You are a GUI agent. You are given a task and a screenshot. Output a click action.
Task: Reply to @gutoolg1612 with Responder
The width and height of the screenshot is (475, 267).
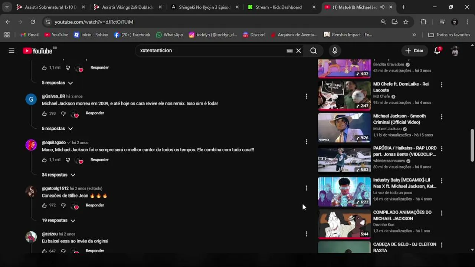(95, 205)
